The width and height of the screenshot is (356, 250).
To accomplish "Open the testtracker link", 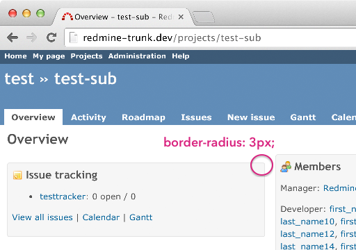I will point(63,197).
